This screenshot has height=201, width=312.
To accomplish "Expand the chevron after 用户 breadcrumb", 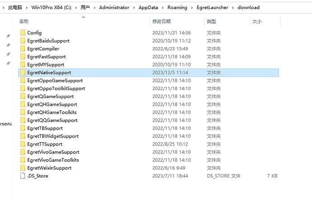I will coord(95,8).
